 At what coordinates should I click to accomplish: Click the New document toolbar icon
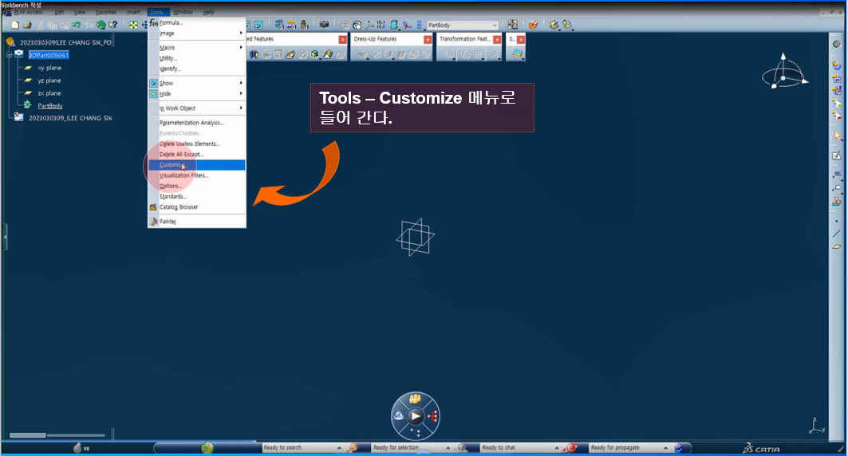(15, 25)
